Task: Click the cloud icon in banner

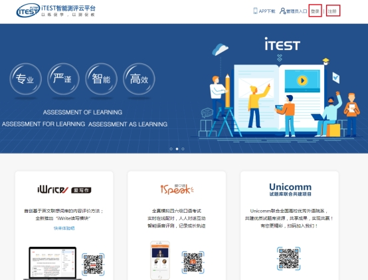Action: (220, 49)
